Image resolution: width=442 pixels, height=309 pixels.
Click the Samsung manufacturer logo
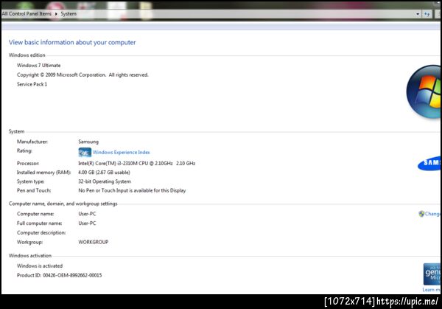(x=429, y=163)
